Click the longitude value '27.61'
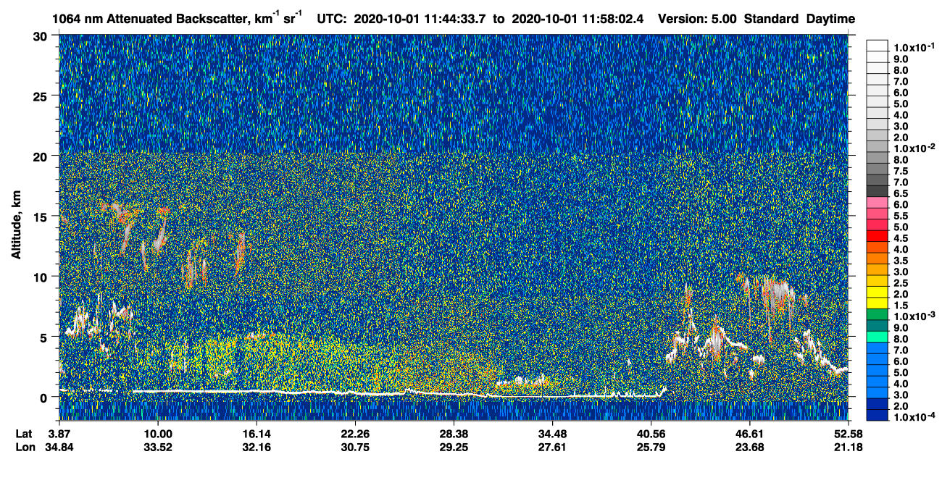942x483 pixels. click(x=552, y=447)
